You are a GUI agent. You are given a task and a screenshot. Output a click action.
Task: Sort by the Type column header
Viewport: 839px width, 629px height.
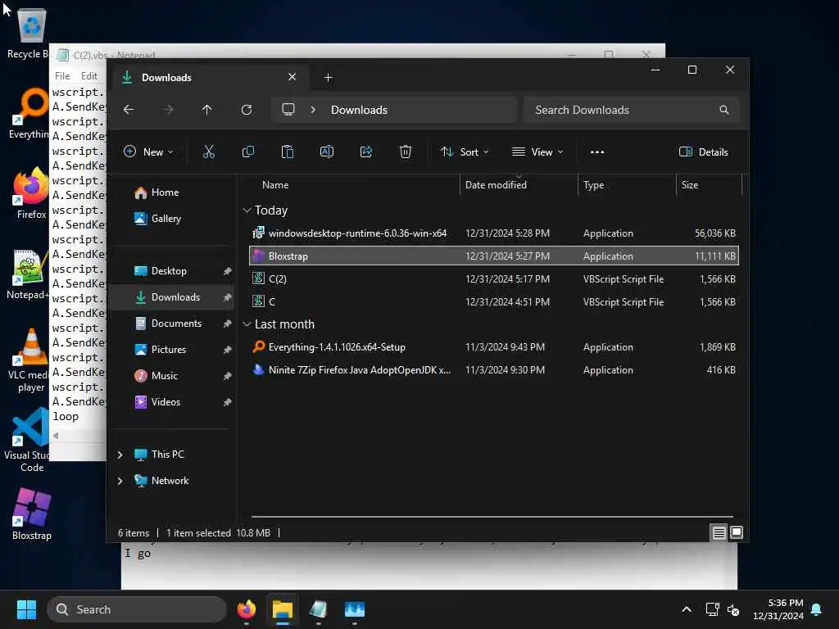593,185
